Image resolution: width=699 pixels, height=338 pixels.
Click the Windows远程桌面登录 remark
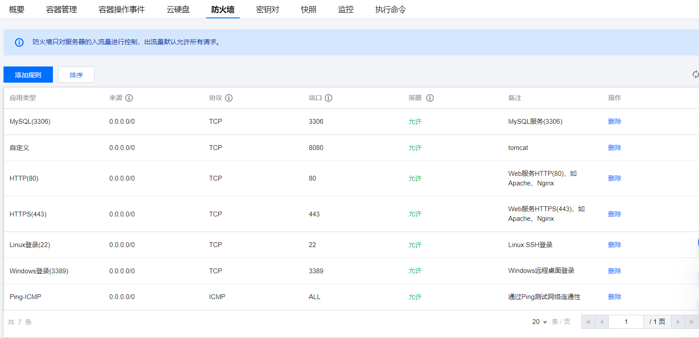pyautogui.click(x=541, y=271)
